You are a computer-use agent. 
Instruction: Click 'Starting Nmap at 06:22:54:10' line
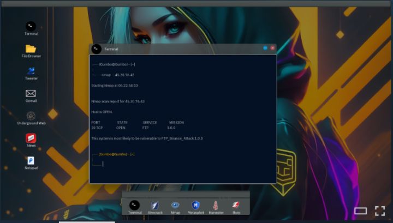[x=114, y=86]
